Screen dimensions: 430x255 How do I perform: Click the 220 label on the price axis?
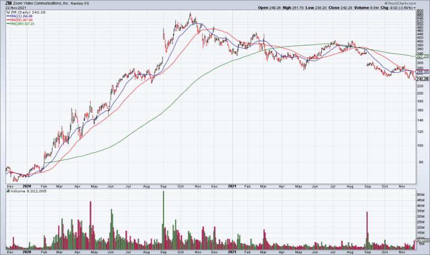tap(420, 86)
